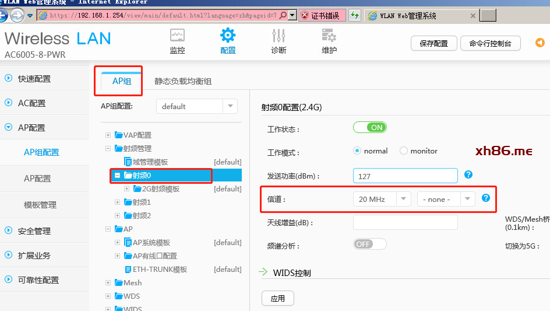Click the 发送功率 input field
This screenshot has height=311, width=550.
point(405,176)
